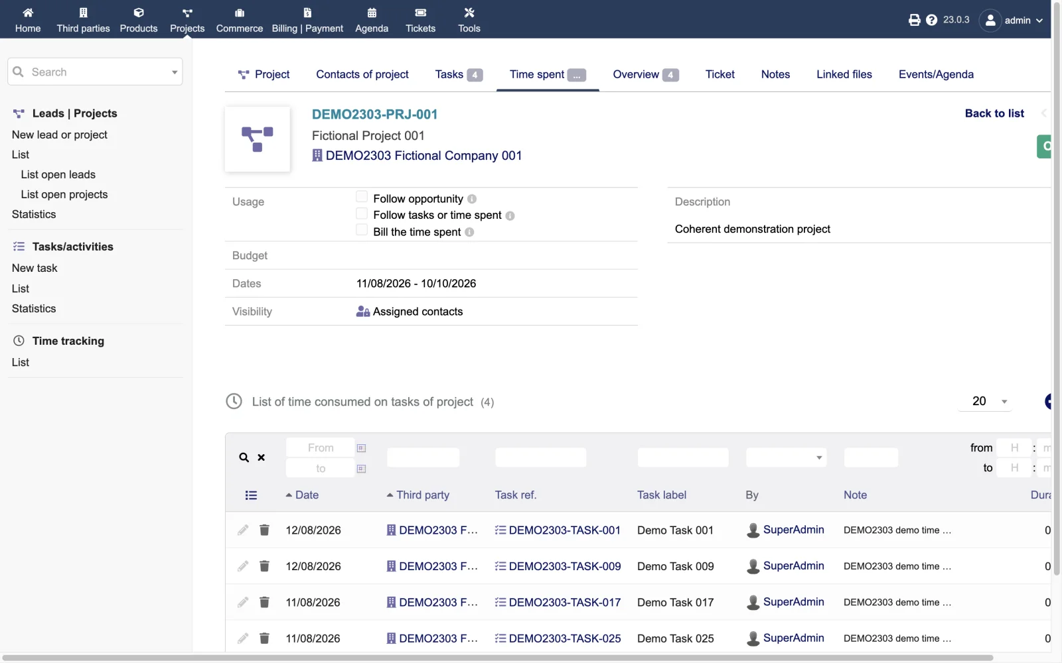Open Third parties from the top bar
Screen dimensions: 1062x663
83,20
